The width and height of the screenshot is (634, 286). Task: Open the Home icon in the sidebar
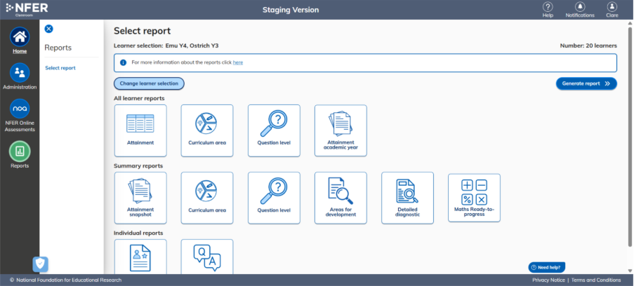[20, 37]
